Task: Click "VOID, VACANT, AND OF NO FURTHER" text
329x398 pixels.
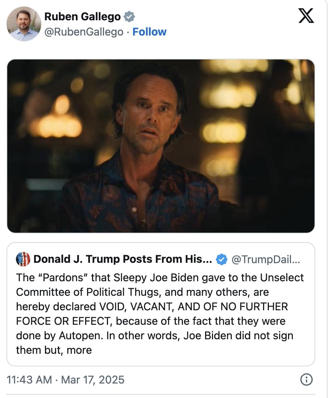Action: tap(193, 307)
